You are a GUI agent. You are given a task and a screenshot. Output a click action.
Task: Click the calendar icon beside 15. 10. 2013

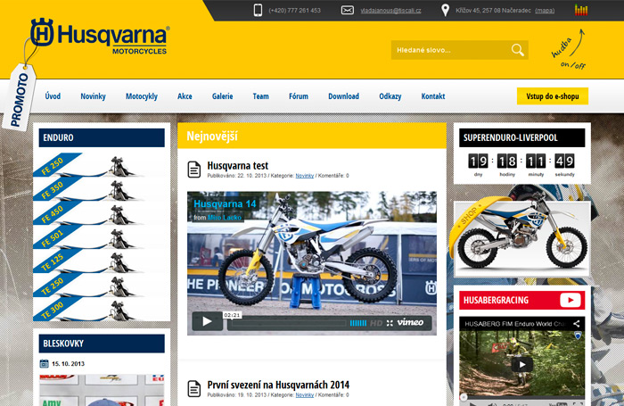pyautogui.click(x=45, y=363)
